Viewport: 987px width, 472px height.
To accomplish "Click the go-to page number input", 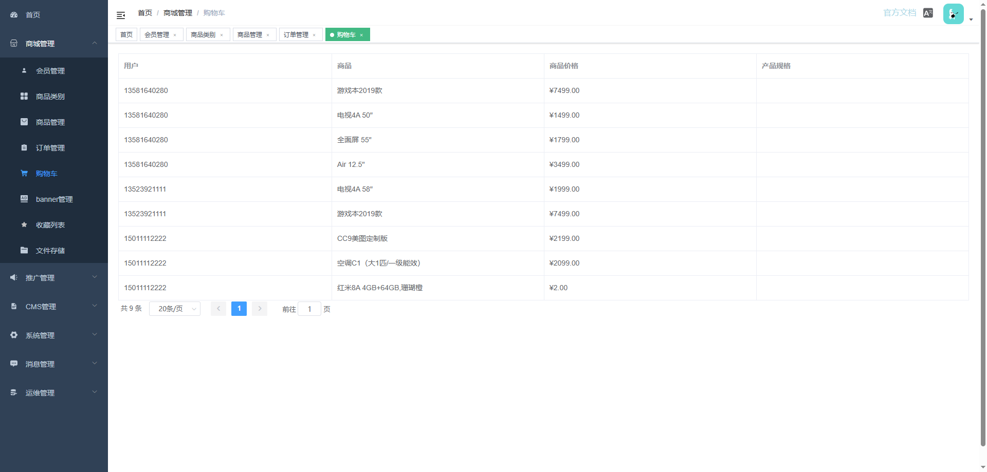I will tap(309, 309).
